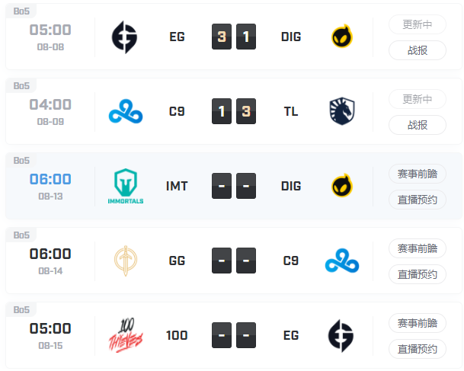Click 直播预约 for the IMT vs DIG match

pos(418,200)
